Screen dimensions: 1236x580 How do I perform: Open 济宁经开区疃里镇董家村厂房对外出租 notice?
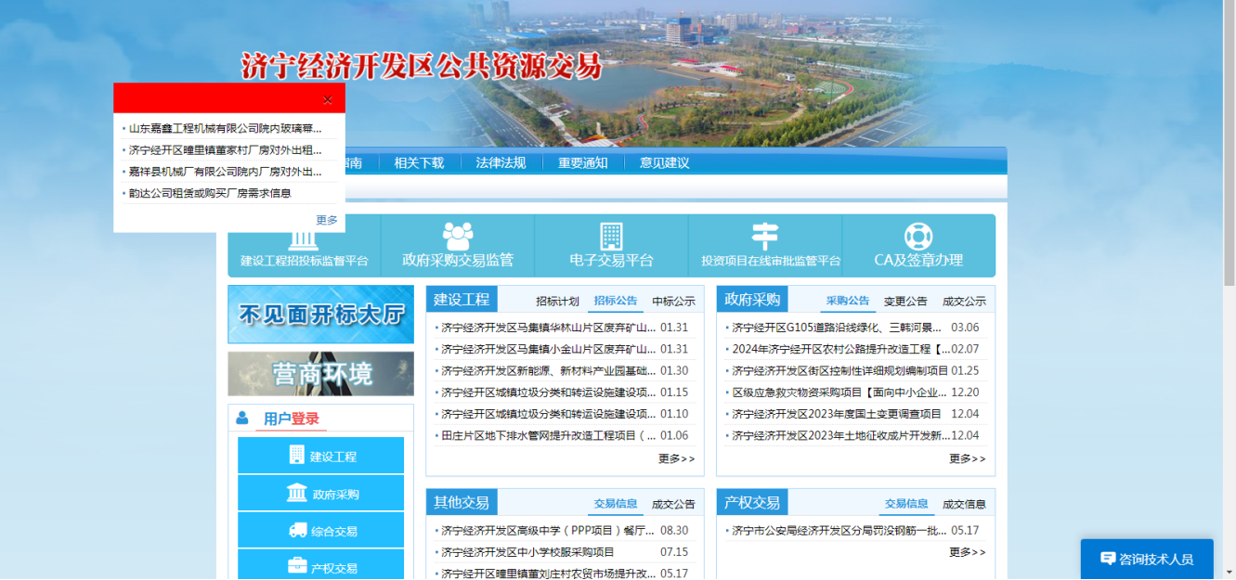tap(226, 149)
